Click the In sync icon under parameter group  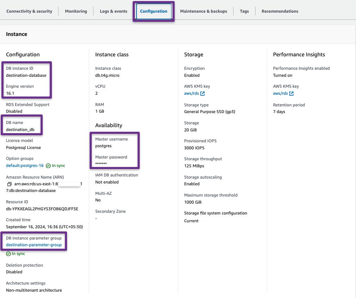[8, 254]
